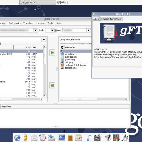The image size is (142, 142).
Task: Select the local row sized 928
Action: point(21,73)
